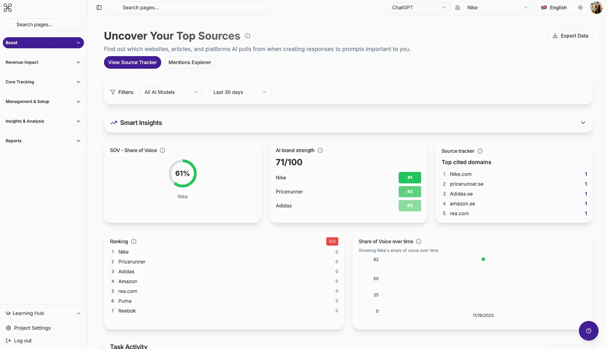Open the help button in bottom-right corner

pos(588,331)
